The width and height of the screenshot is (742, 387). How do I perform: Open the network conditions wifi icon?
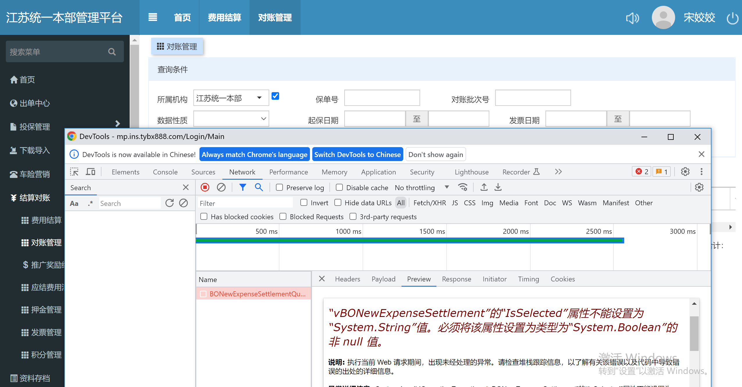(463, 187)
